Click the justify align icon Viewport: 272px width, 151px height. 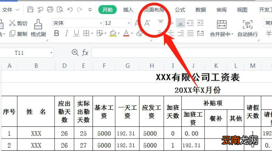[190, 33]
